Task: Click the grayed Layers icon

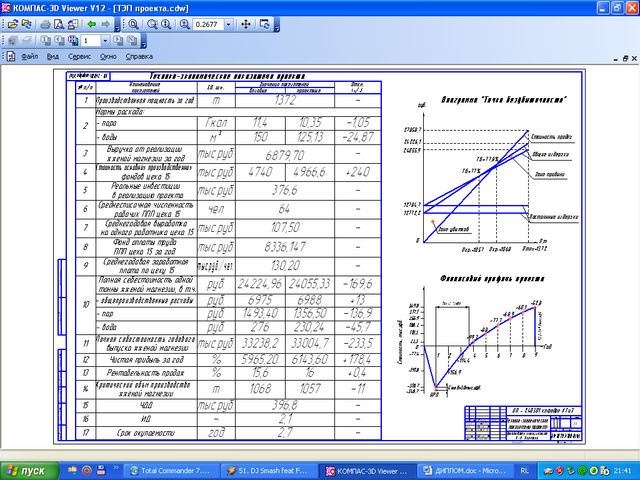Action: [26, 41]
